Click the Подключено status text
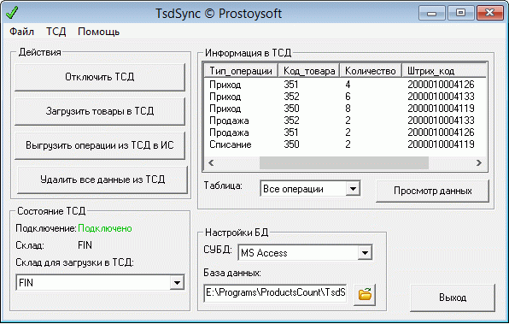Screen dimensions: 509x324 [x=105, y=228]
